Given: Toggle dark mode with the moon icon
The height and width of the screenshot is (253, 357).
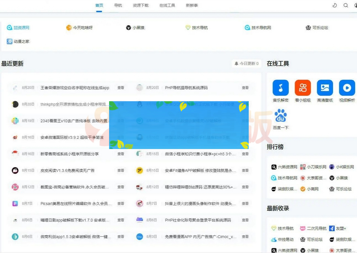Looking at the screenshot, I should coord(335,5).
